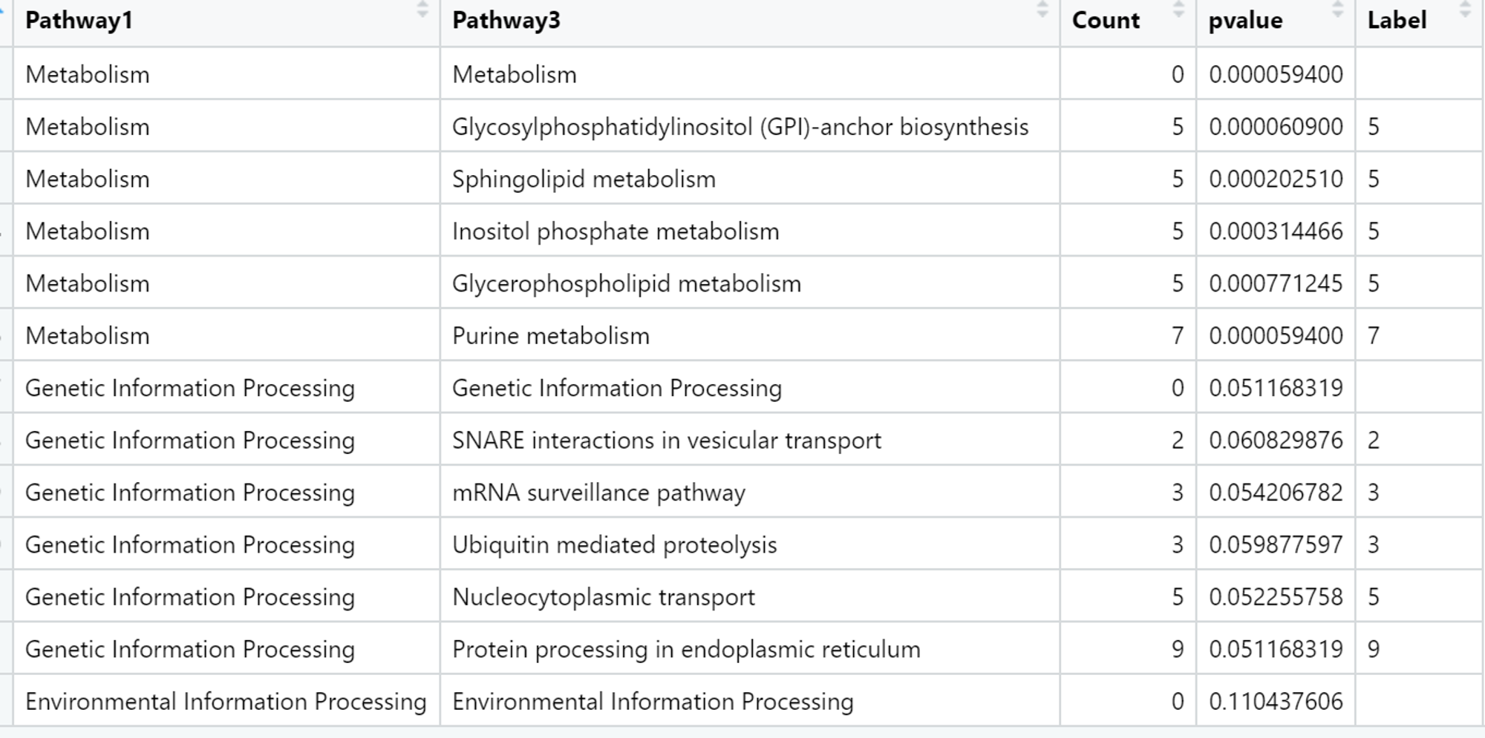
Task: Click the Label column sort arrows
Action: pos(1465,10)
